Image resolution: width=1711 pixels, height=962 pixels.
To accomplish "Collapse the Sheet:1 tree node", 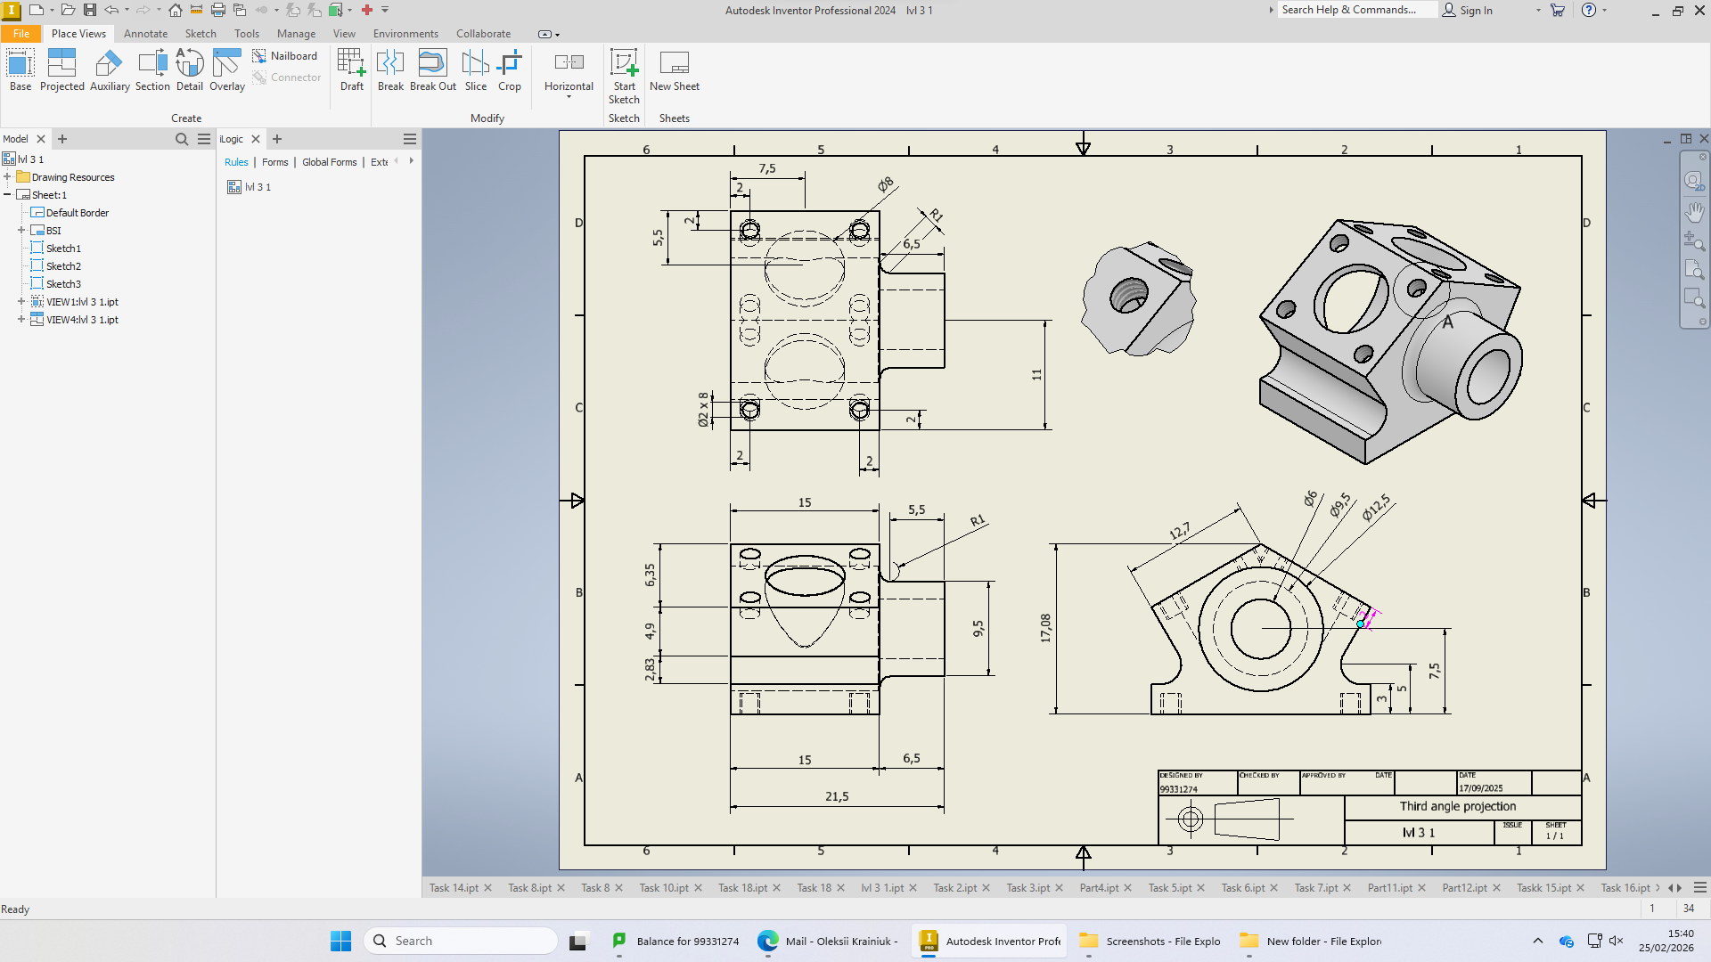I will pos(7,195).
